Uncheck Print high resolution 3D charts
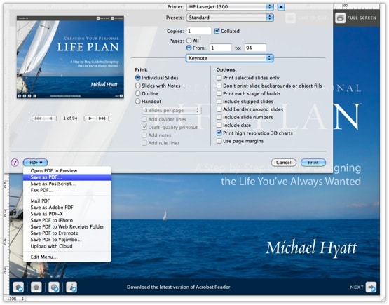This screenshot has width=389, height=305. (x=219, y=133)
